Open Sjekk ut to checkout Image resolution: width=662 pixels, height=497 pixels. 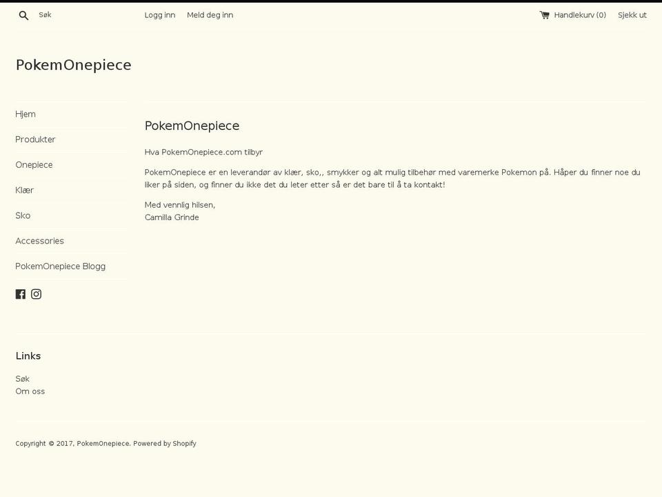point(632,14)
